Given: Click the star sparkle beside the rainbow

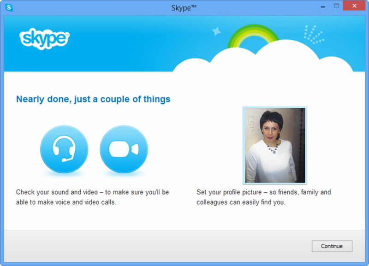Looking at the screenshot, I should [x=216, y=31].
